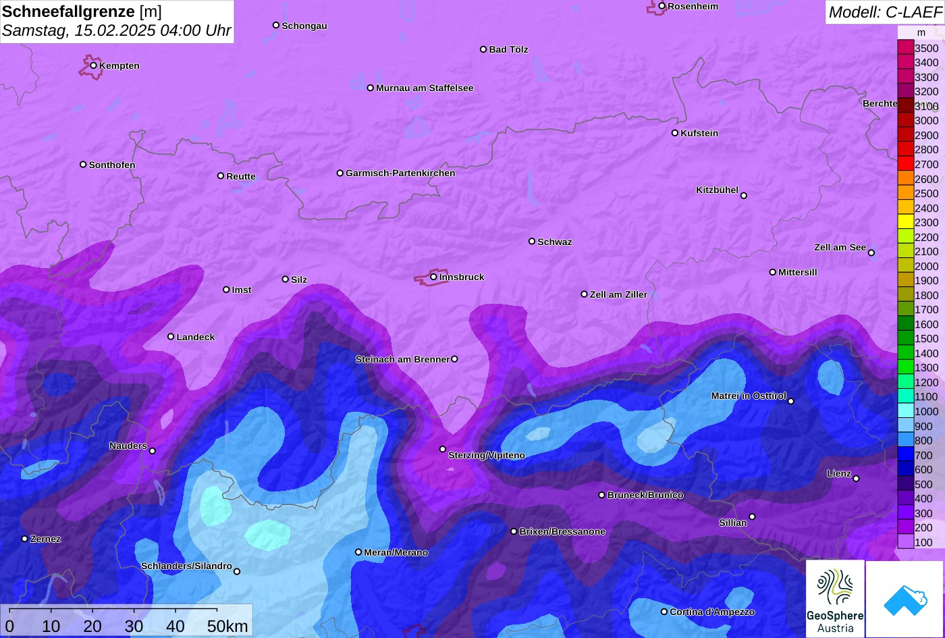Click the Innsbruck city marker dot
Viewport: 945px width, 638px height.
(433, 276)
